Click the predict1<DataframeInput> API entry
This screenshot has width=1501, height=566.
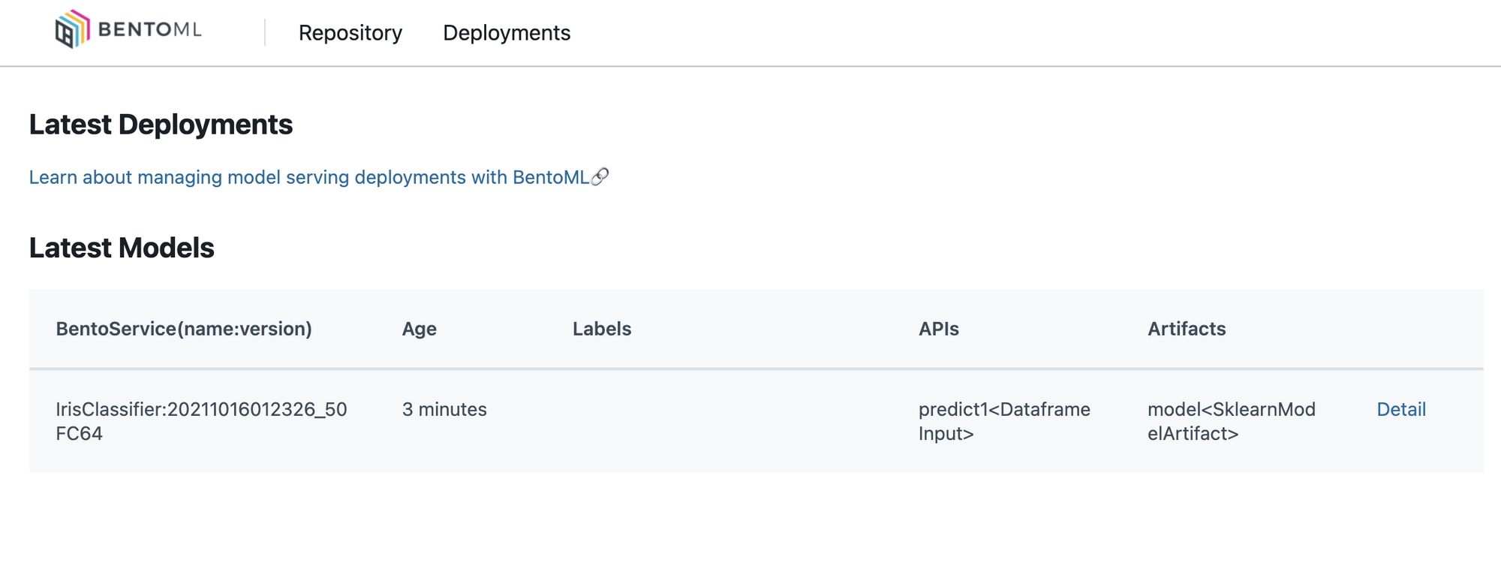1004,421
